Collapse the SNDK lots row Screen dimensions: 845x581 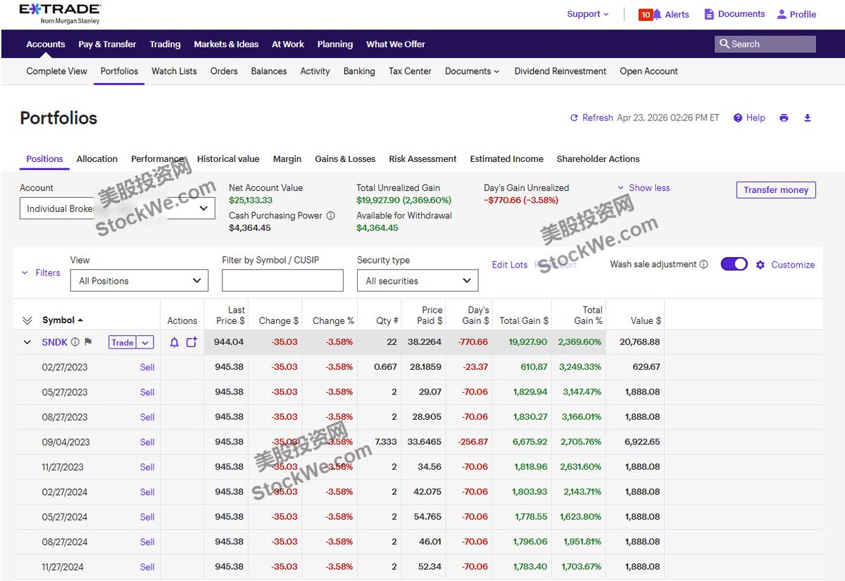coord(27,342)
